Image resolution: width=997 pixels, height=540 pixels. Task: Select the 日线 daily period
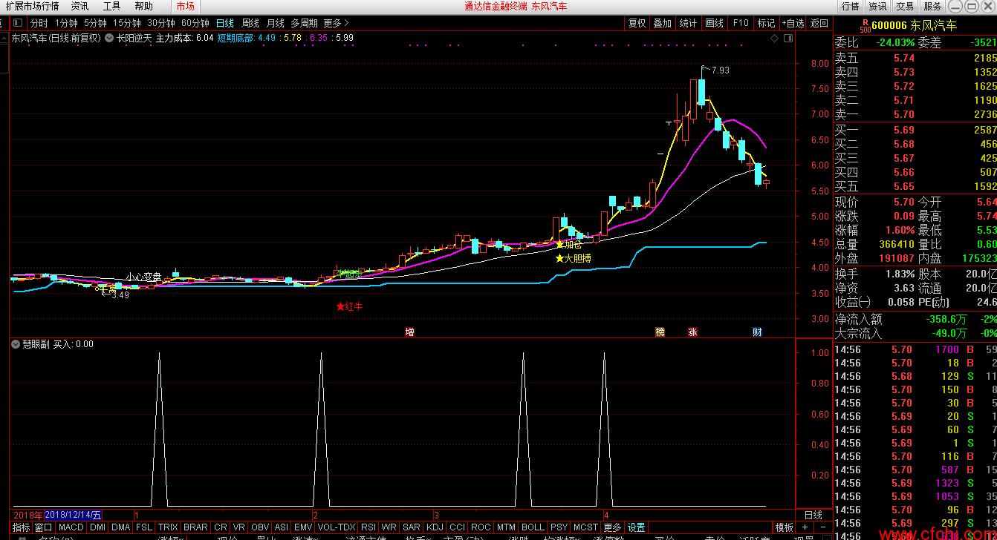(225, 23)
